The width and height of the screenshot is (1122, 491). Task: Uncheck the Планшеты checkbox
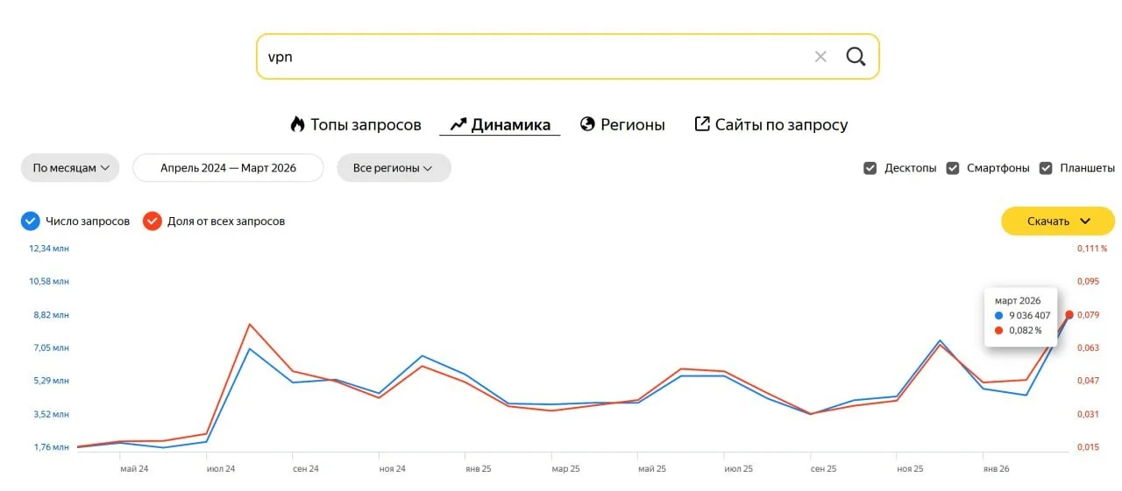coord(1046,168)
